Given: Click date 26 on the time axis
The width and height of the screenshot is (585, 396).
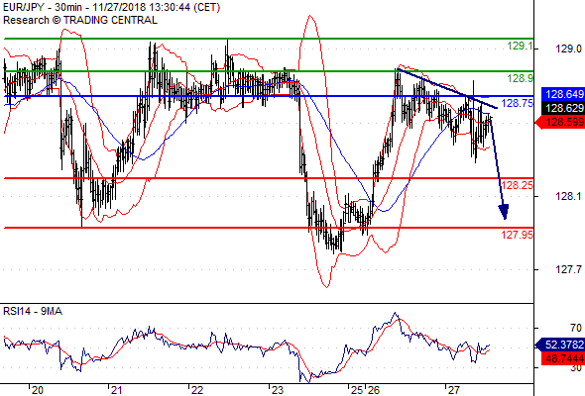Looking at the screenshot, I should [x=374, y=390].
